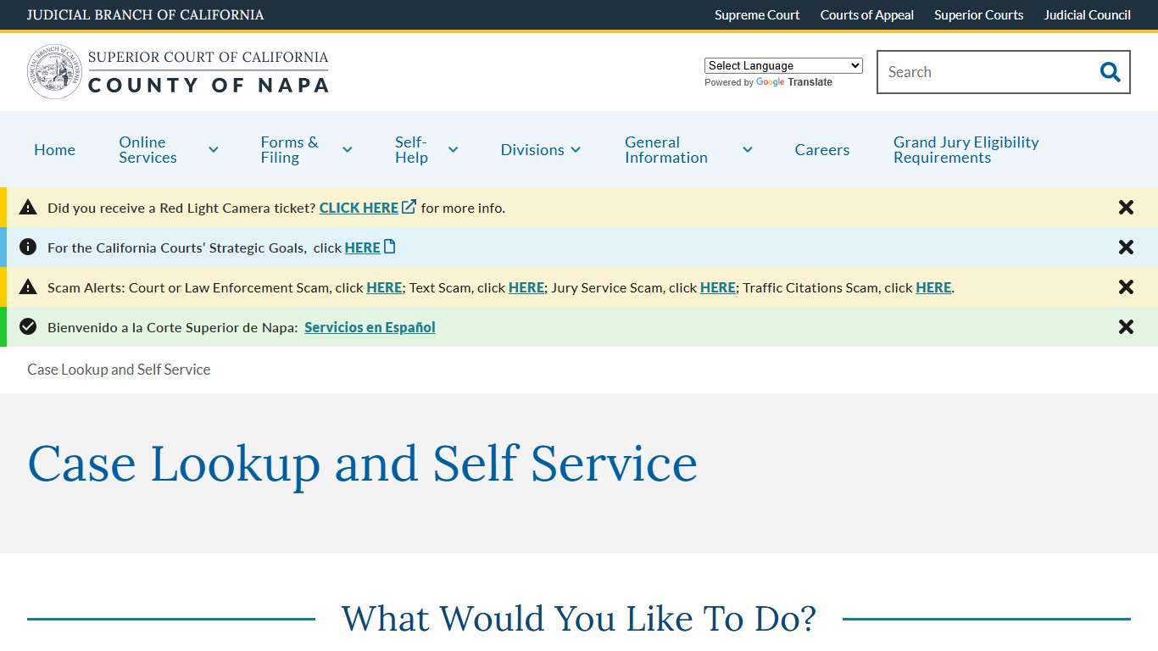Select the Home navigation item

pyautogui.click(x=54, y=149)
